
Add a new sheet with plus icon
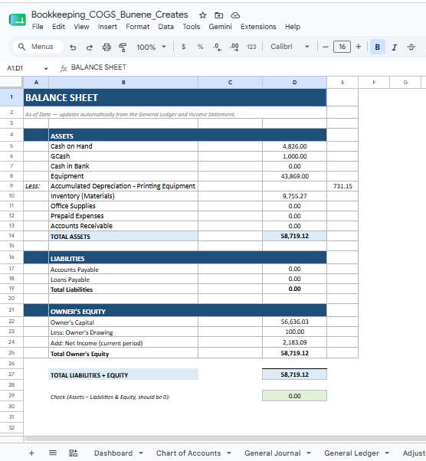31,453
